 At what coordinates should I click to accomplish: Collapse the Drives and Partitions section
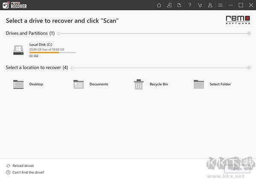tap(249, 34)
